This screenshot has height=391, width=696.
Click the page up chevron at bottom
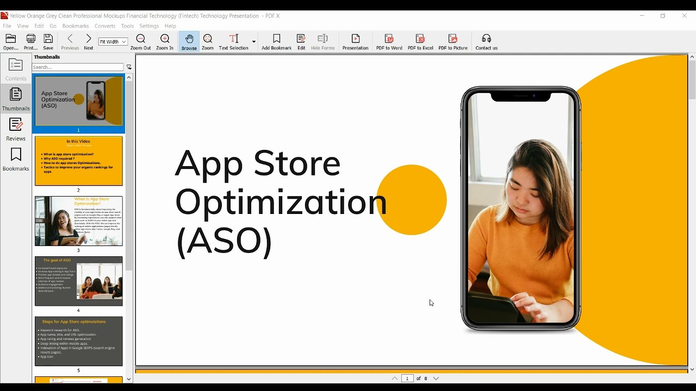395,379
